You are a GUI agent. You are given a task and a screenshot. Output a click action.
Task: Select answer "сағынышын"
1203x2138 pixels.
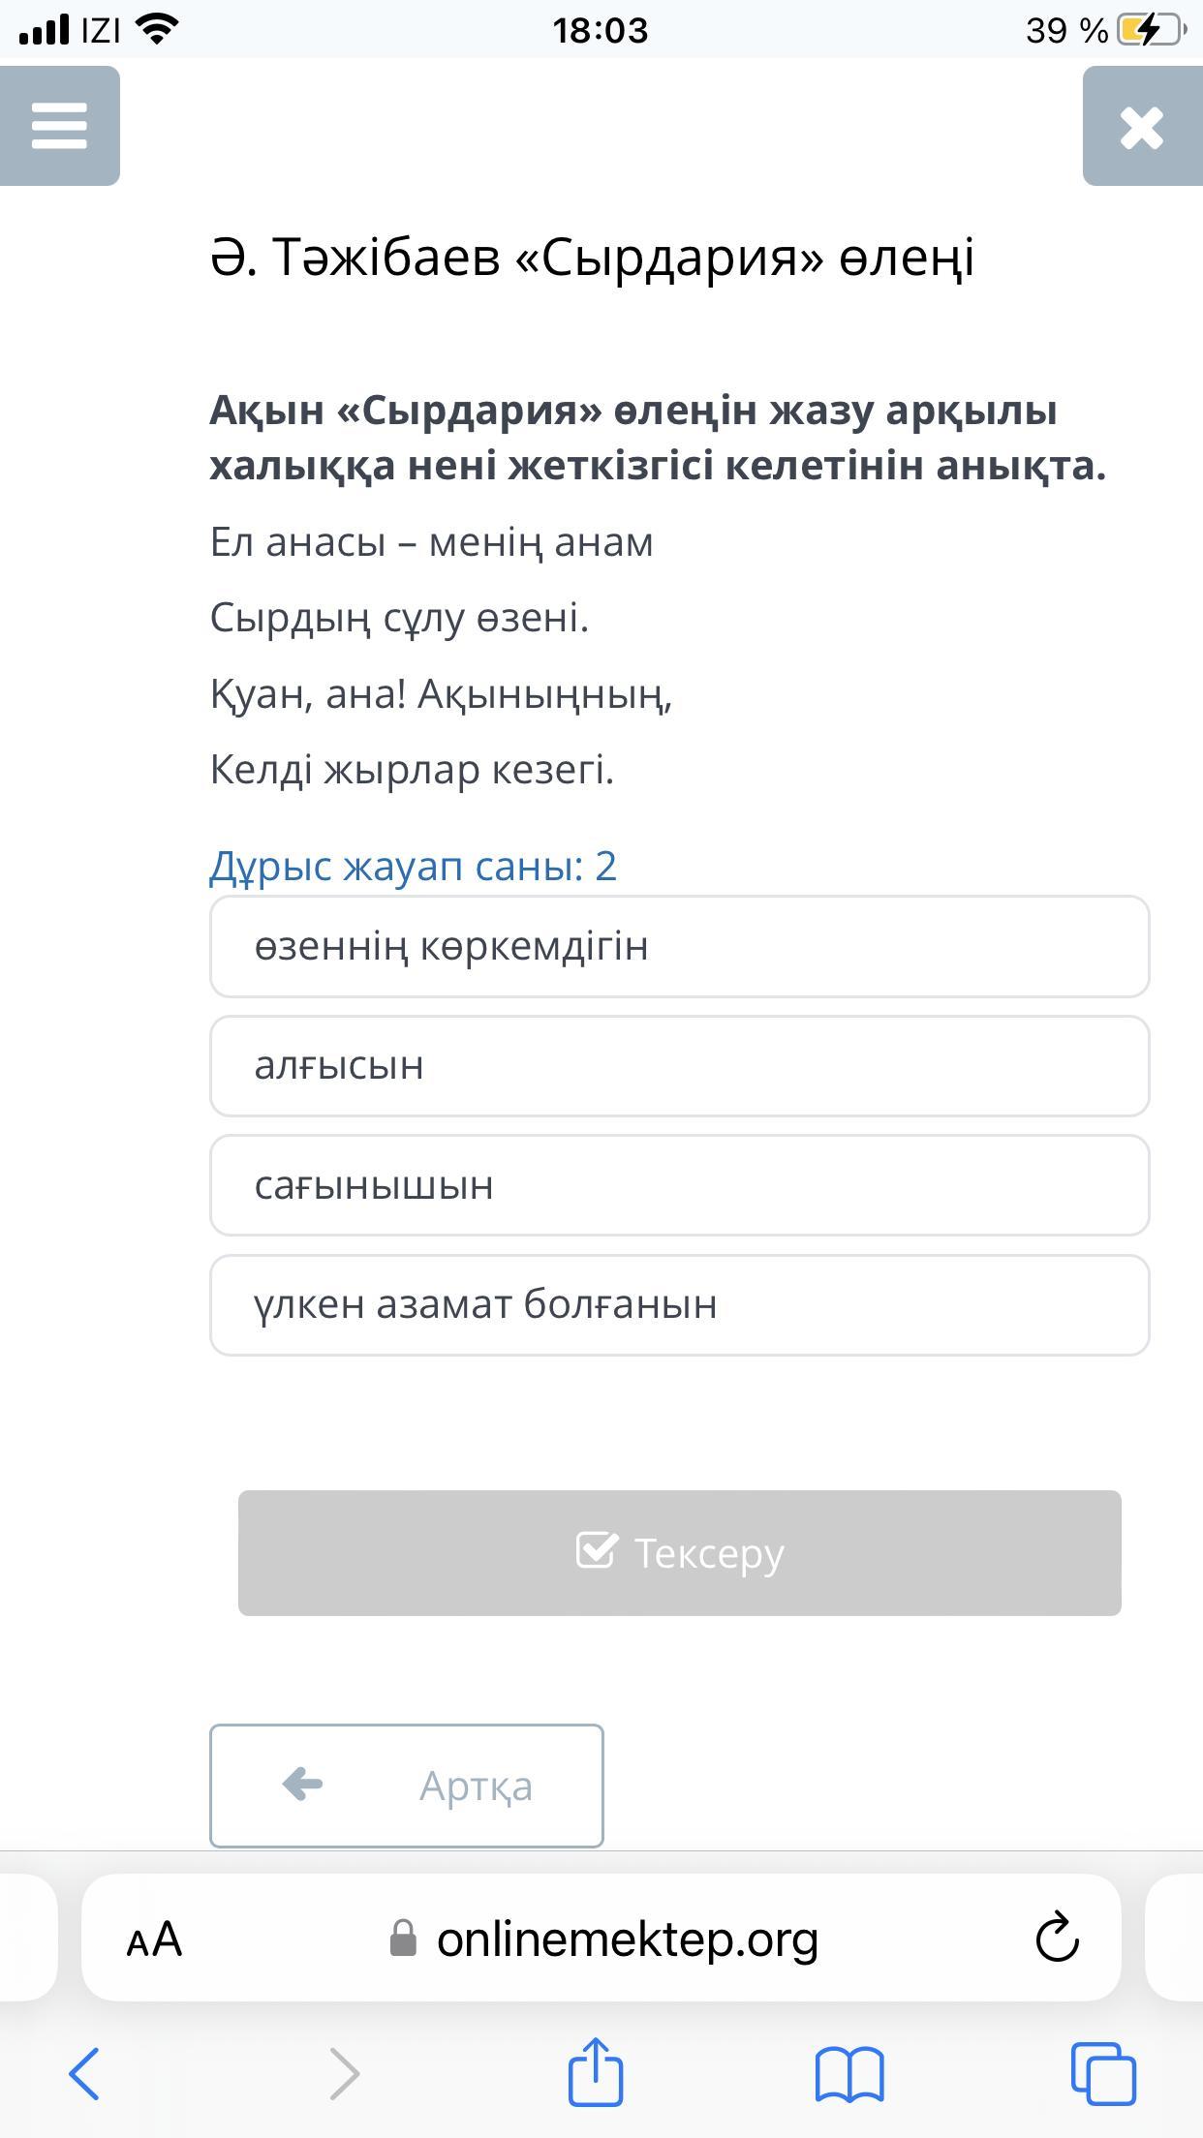(x=679, y=1185)
